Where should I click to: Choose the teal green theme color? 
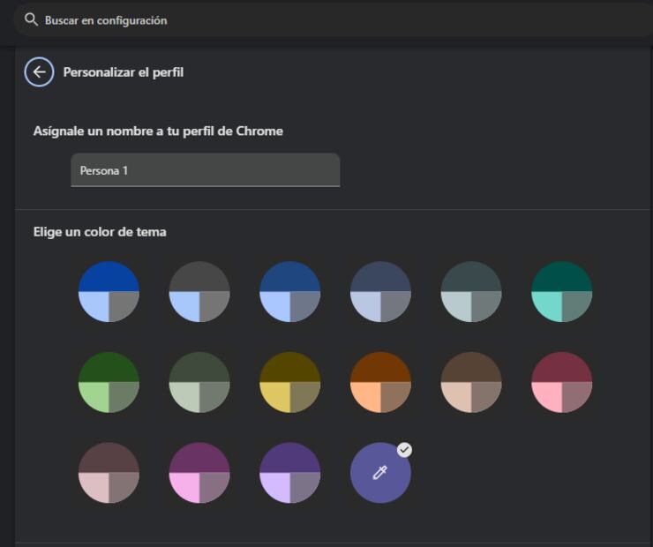[561, 292]
